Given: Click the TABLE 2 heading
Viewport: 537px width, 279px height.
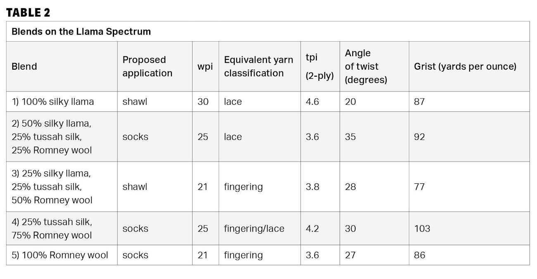Looking at the screenshot, I should click(x=28, y=12).
